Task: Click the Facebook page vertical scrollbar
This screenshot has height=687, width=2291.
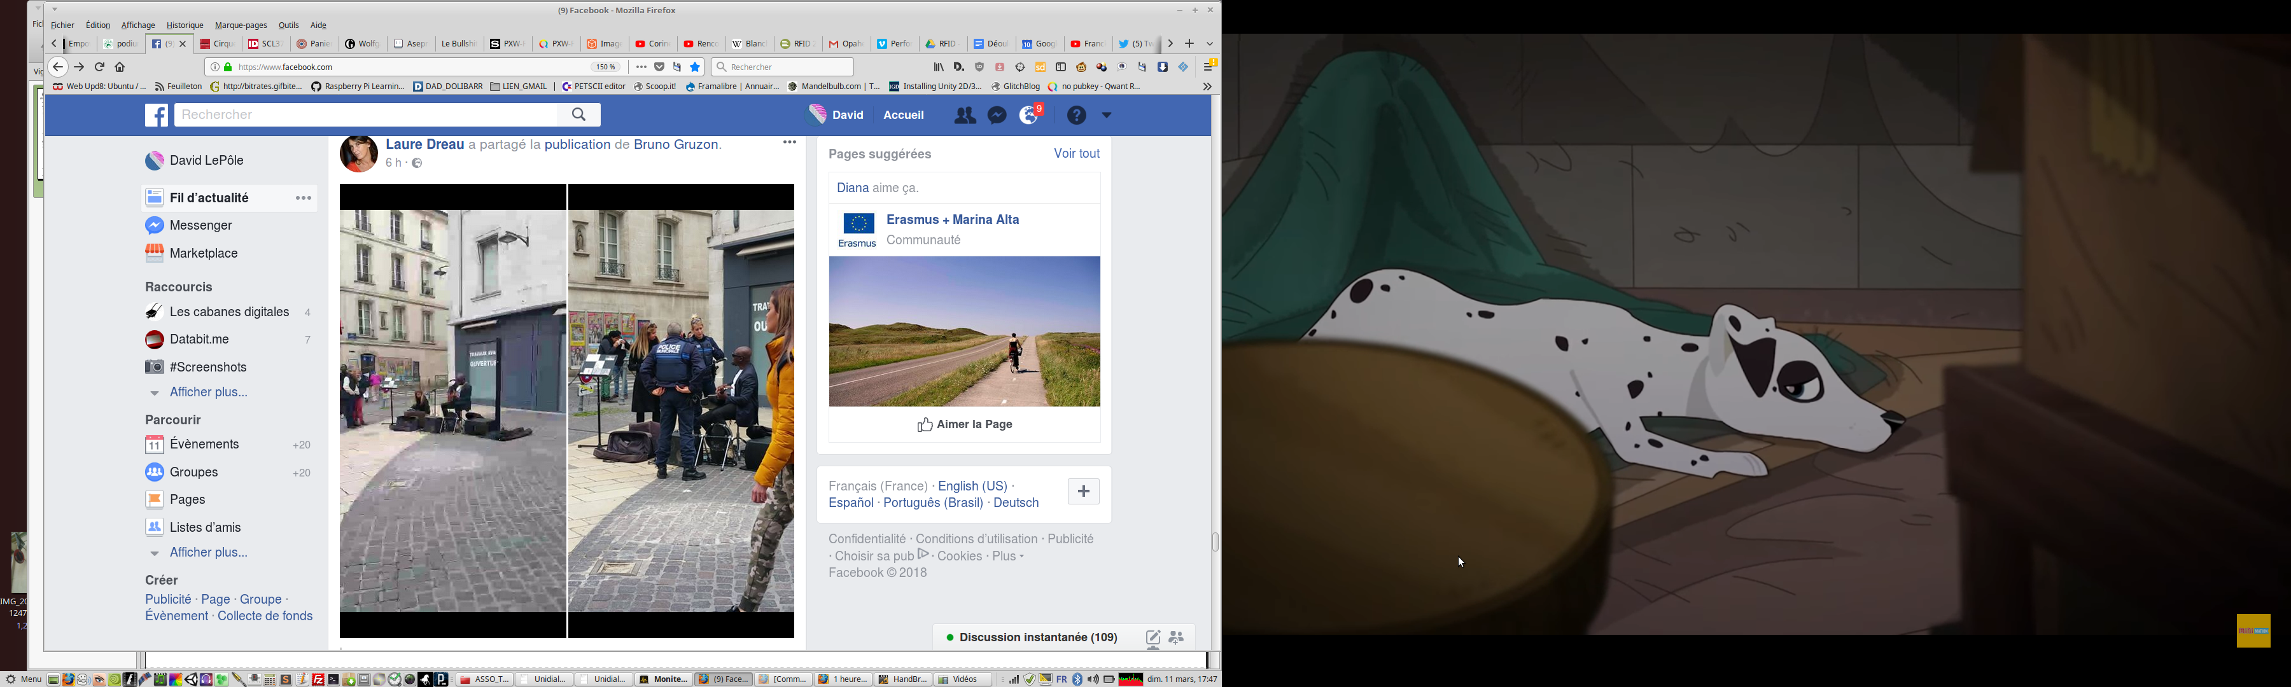Action: tap(1215, 542)
